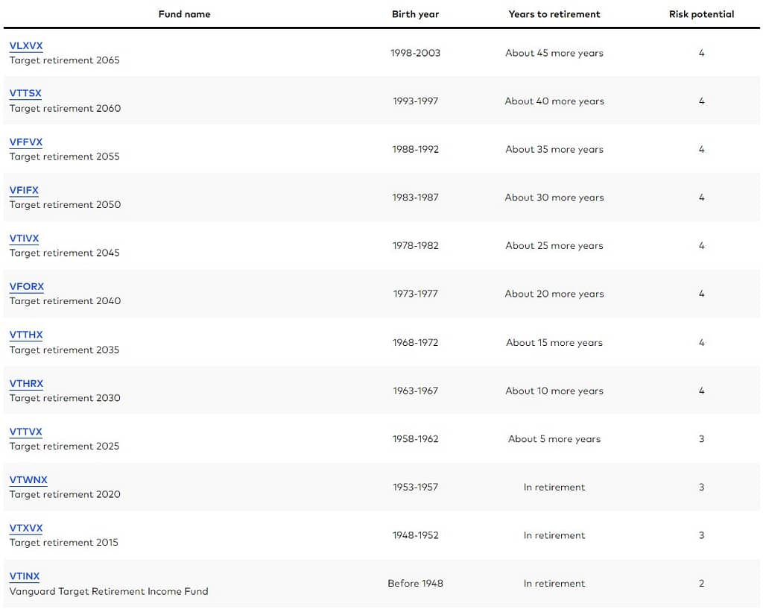
Task: Open the VTHRX fund link
Action: [x=26, y=383]
